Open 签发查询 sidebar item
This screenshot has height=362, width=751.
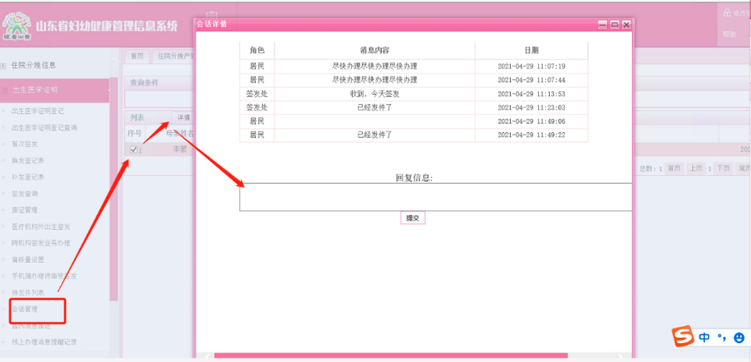25,194
